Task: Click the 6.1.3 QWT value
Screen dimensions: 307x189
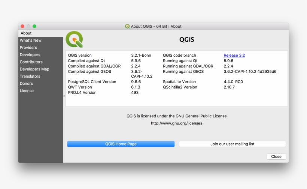Action: click(136, 87)
